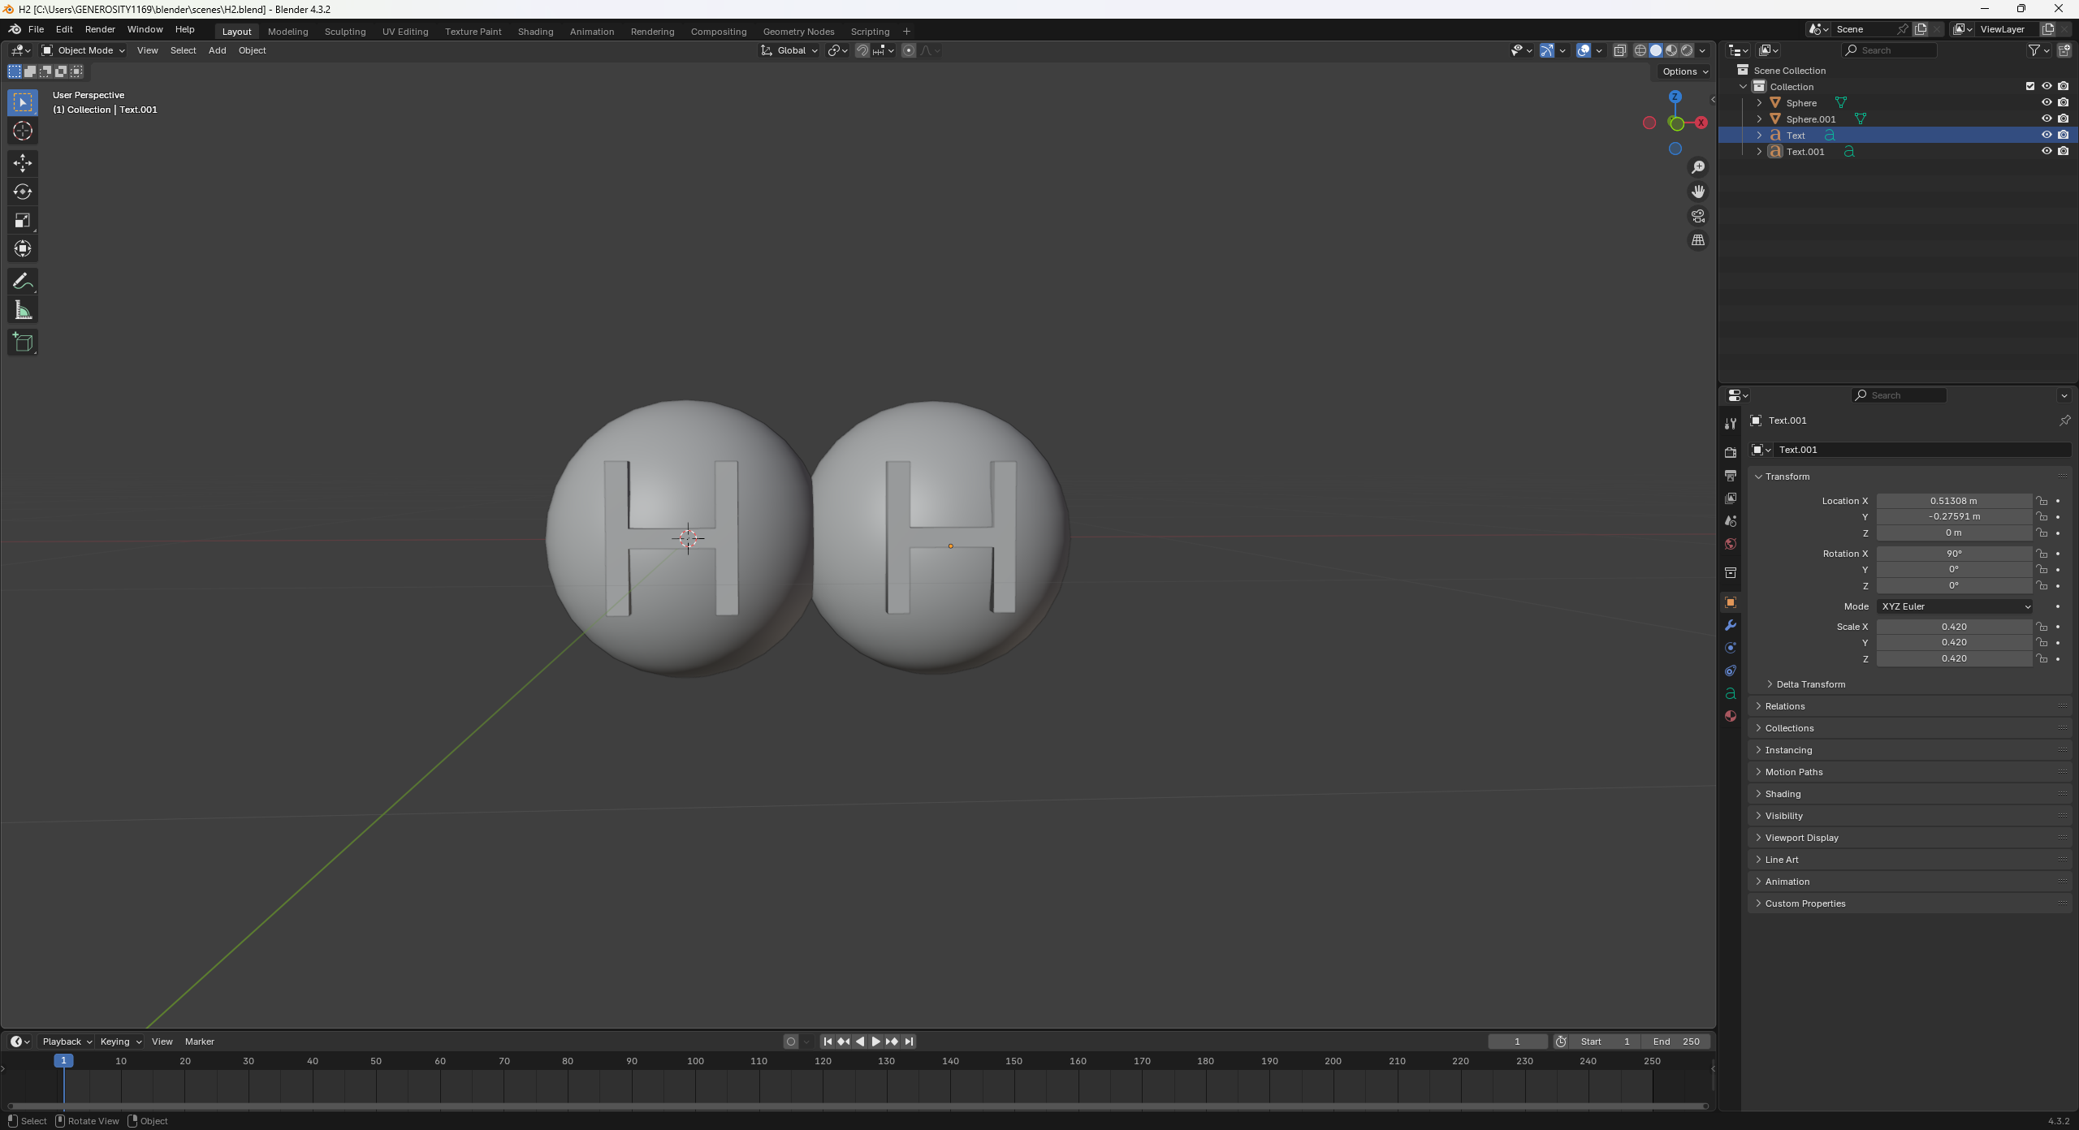Toggle Collection exclude checkbox
This screenshot has height=1130, width=2079.
coord(2030,86)
